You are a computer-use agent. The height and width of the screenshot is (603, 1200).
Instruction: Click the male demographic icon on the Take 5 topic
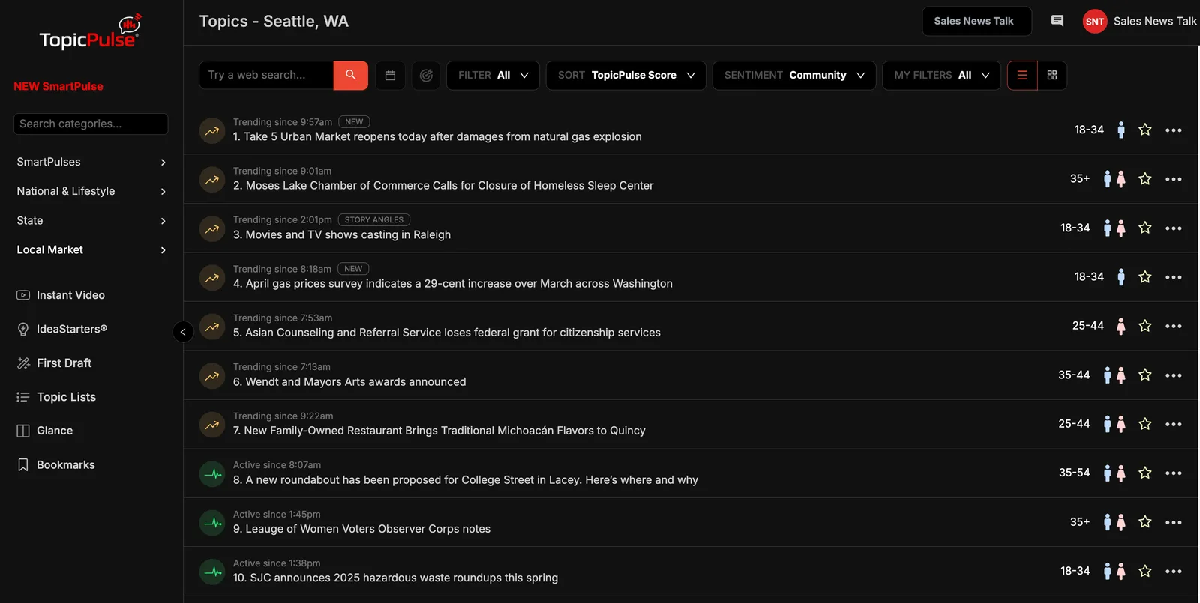pos(1121,130)
